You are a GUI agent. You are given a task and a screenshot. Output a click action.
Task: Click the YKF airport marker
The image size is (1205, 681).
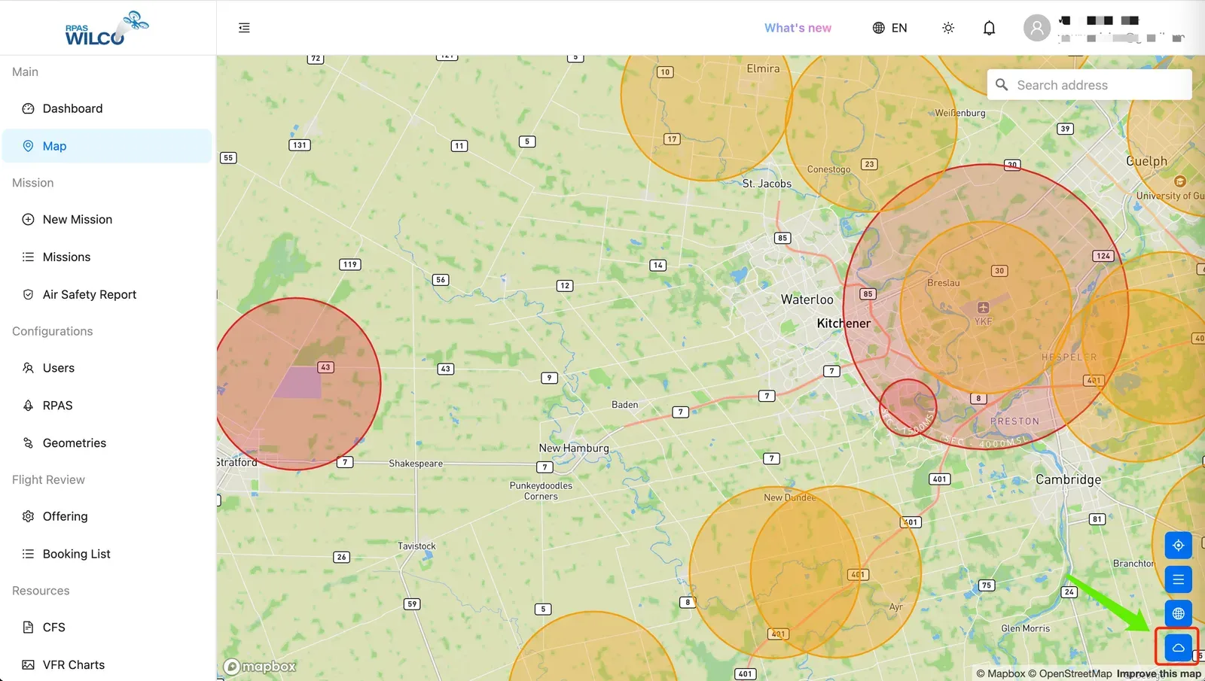pos(983,308)
